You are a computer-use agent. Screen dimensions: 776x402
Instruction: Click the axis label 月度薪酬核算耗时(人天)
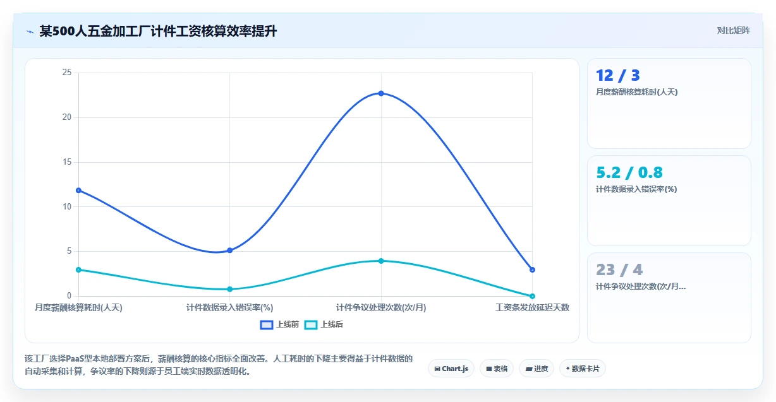78,308
